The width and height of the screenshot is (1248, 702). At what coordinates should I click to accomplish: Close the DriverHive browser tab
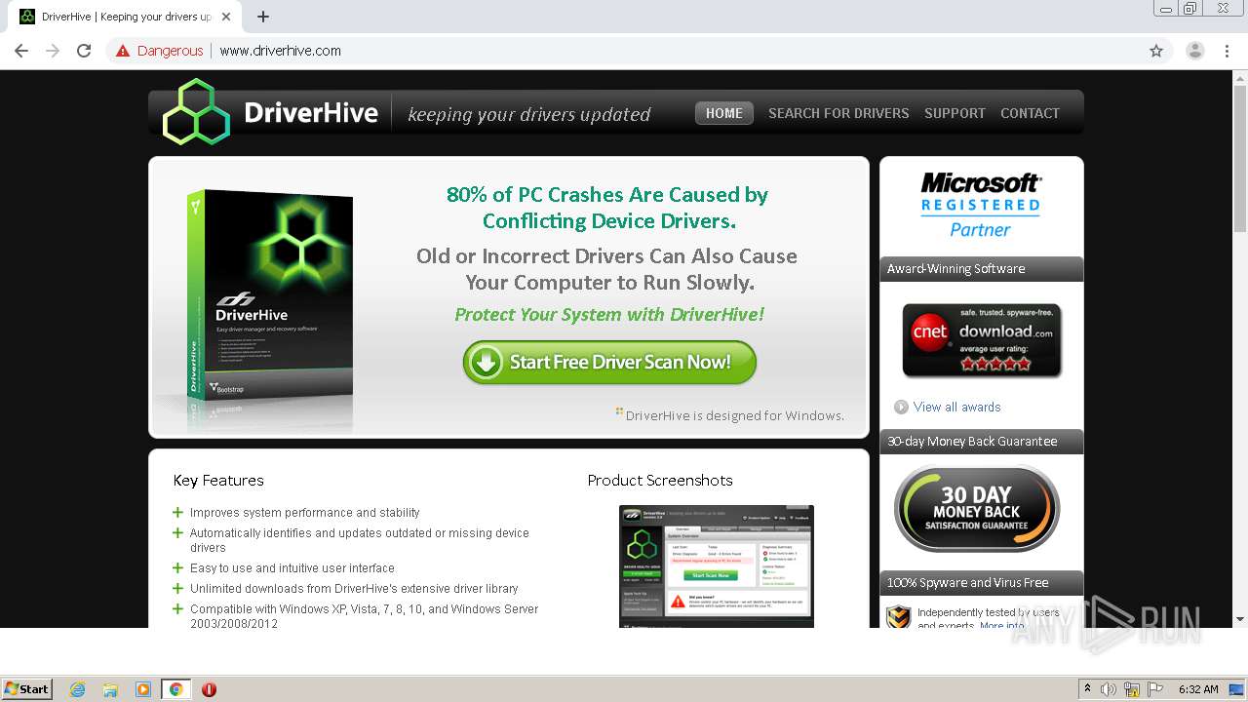tap(226, 17)
